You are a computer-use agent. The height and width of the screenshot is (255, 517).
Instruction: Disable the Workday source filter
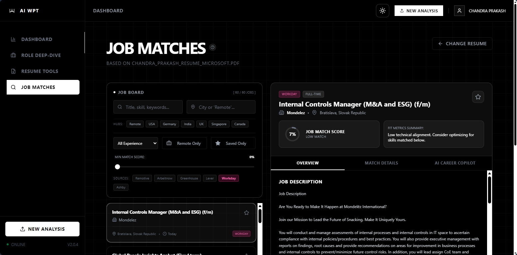pyautogui.click(x=229, y=178)
